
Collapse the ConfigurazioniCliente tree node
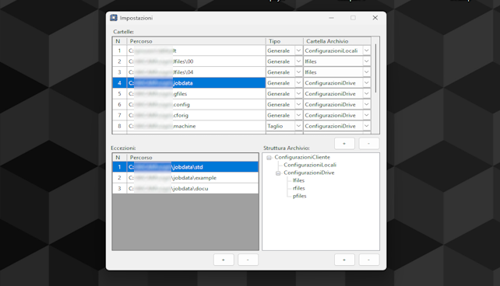(269, 158)
